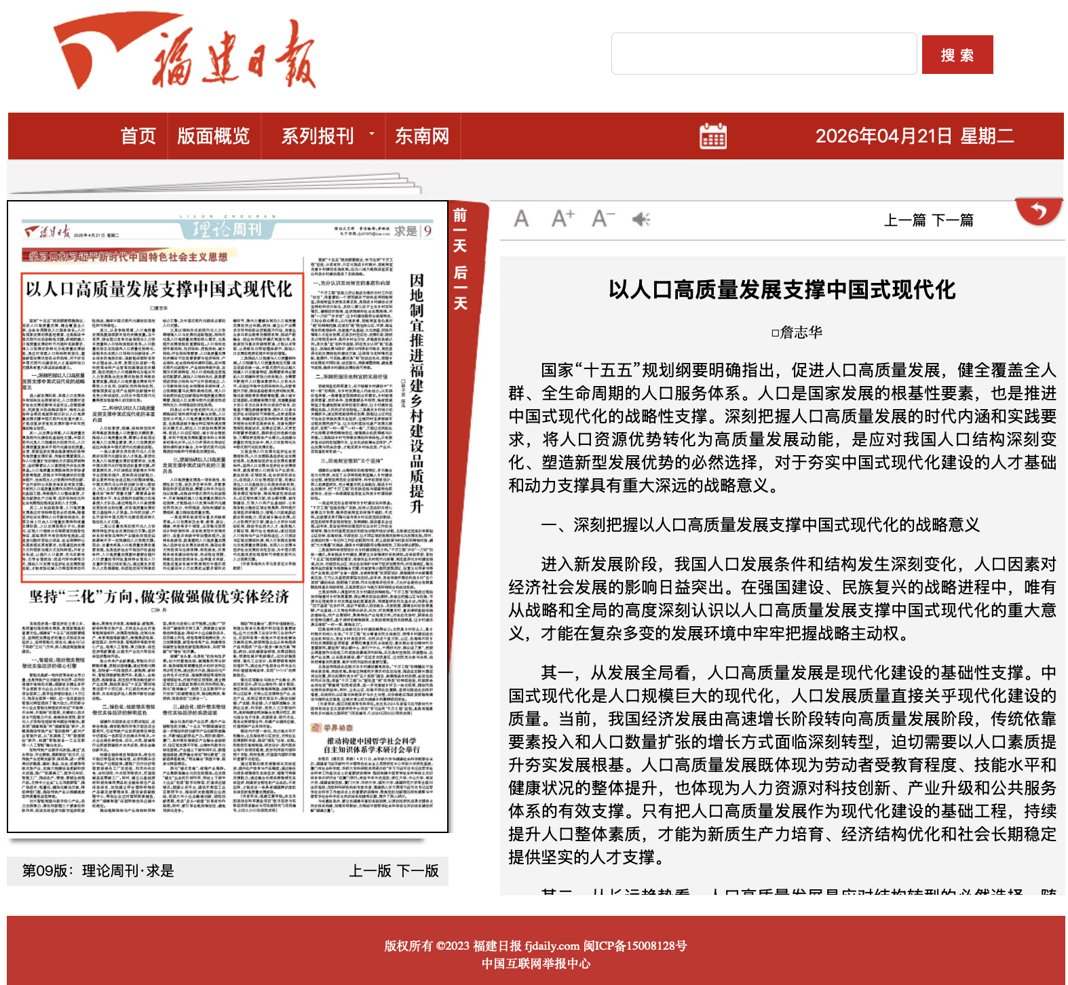Open the 版面概览 menu item
Screen dimensions: 1068x985
click(213, 136)
